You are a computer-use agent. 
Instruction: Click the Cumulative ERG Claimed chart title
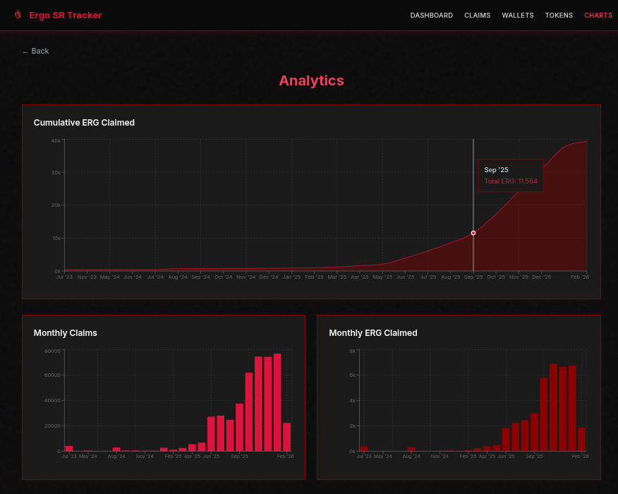(84, 123)
